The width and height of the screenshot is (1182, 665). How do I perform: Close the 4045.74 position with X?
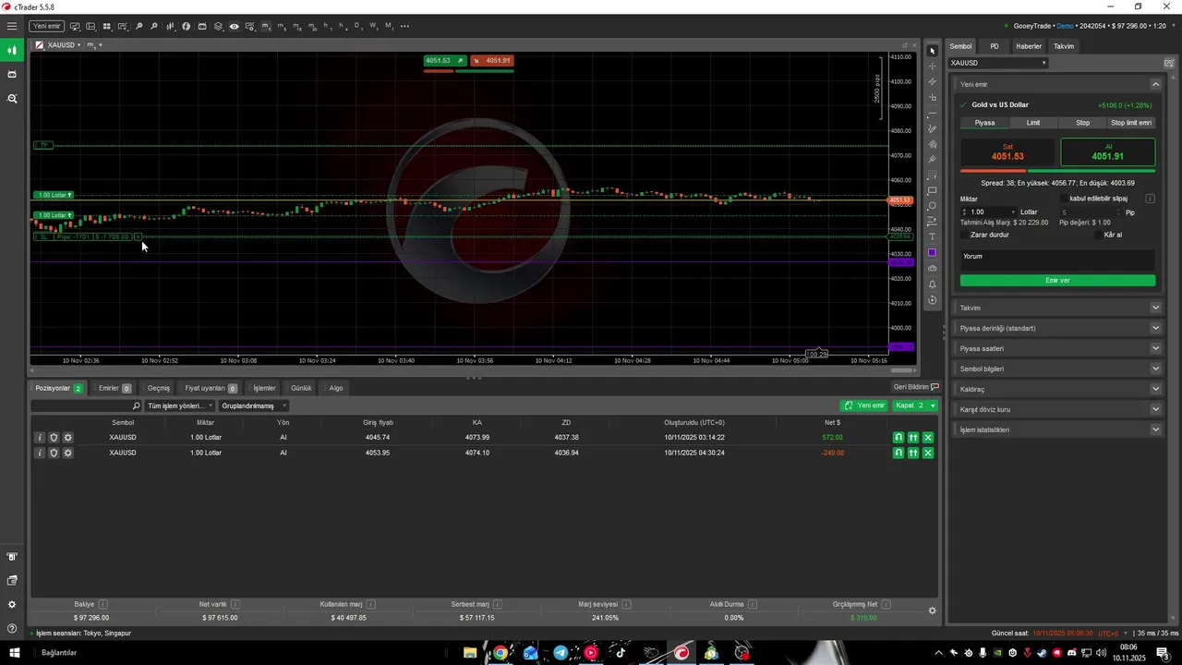(928, 438)
